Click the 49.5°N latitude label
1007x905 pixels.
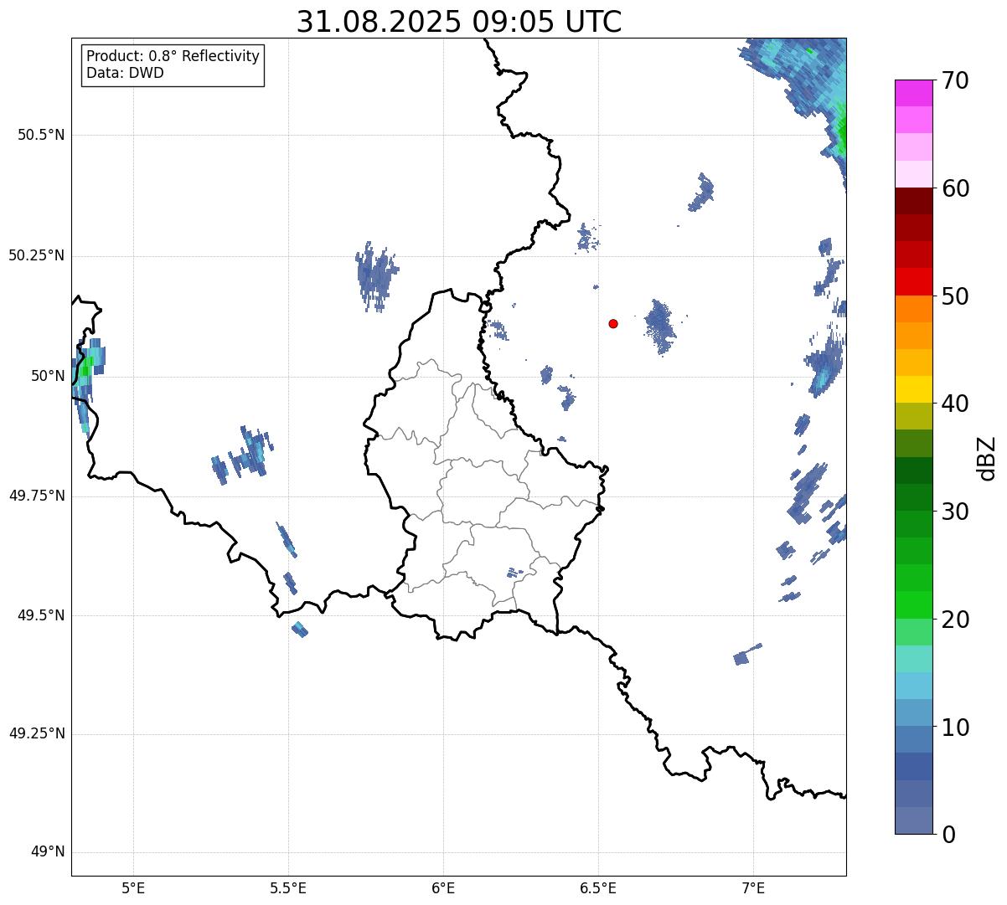(x=40, y=615)
